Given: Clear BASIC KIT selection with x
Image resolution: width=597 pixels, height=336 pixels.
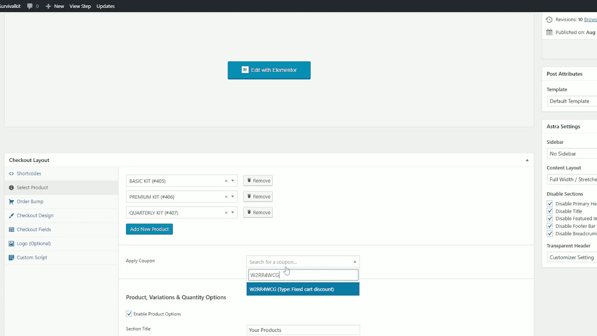Looking at the screenshot, I should [x=226, y=181].
